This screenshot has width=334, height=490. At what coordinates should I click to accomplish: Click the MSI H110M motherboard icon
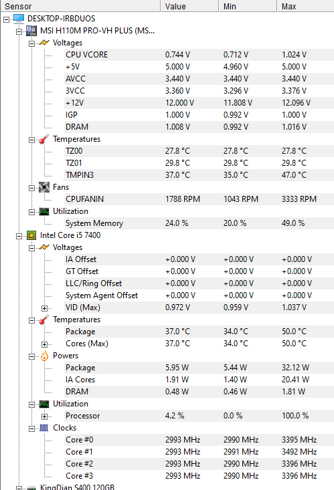pyautogui.click(x=31, y=31)
